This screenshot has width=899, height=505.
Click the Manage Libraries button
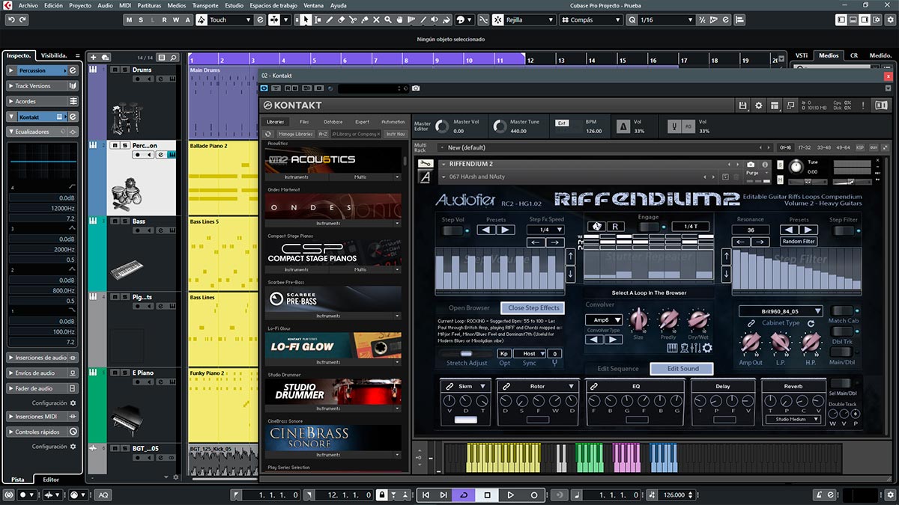tap(295, 134)
